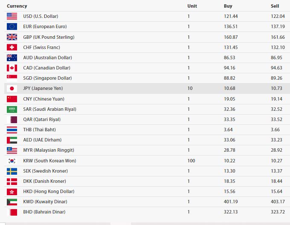This screenshot has width=290, height=225.
Task: Click the Canadian maple leaf flag icon
Action: (x=12, y=68)
